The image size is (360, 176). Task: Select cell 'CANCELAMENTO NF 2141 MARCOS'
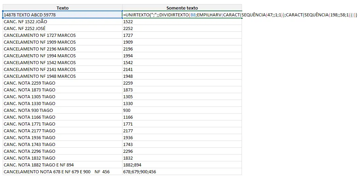click(x=62, y=69)
